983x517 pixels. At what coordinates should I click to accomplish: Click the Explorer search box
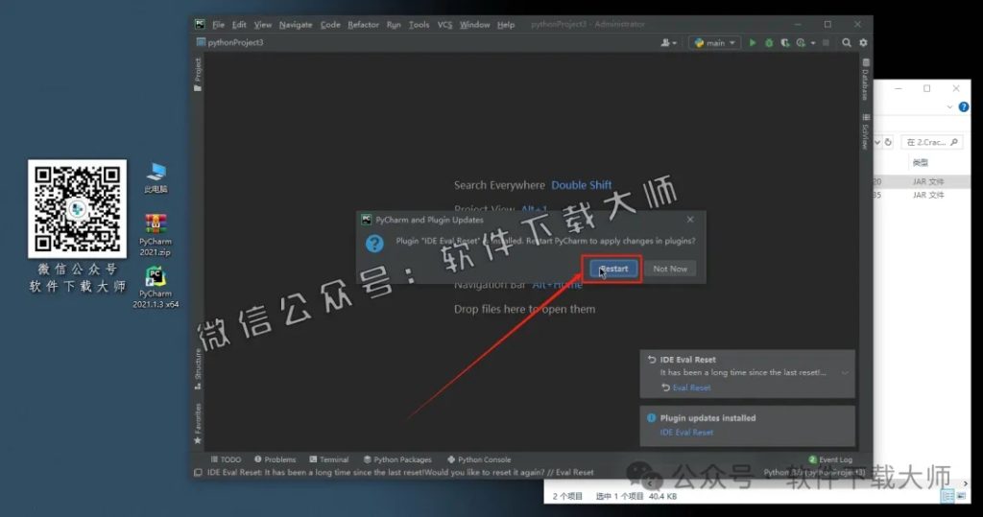[931, 142]
